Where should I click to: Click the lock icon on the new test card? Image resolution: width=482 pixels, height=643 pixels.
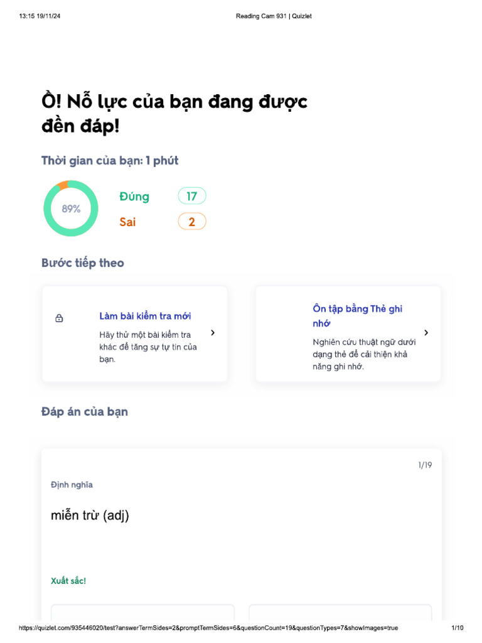click(59, 318)
